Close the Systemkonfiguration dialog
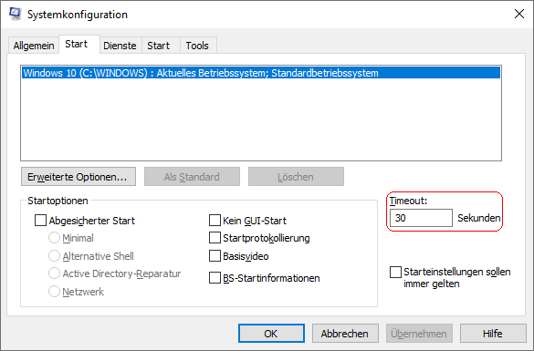Image resolution: width=534 pixels, height=351 pixels. 519,14
